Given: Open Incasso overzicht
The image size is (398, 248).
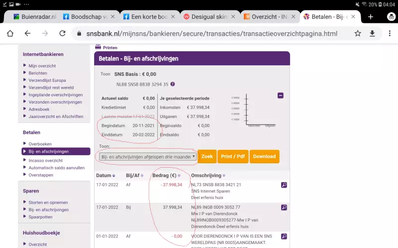Looking at the screenshot, I should tap(46, 160).
